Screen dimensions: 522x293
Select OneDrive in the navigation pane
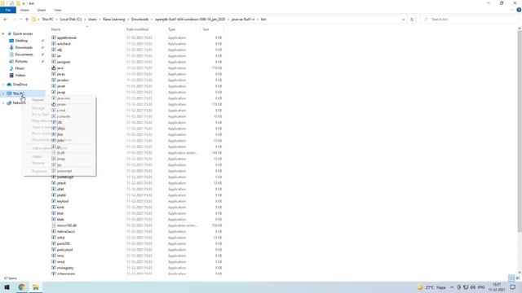(x=20, y=85)
